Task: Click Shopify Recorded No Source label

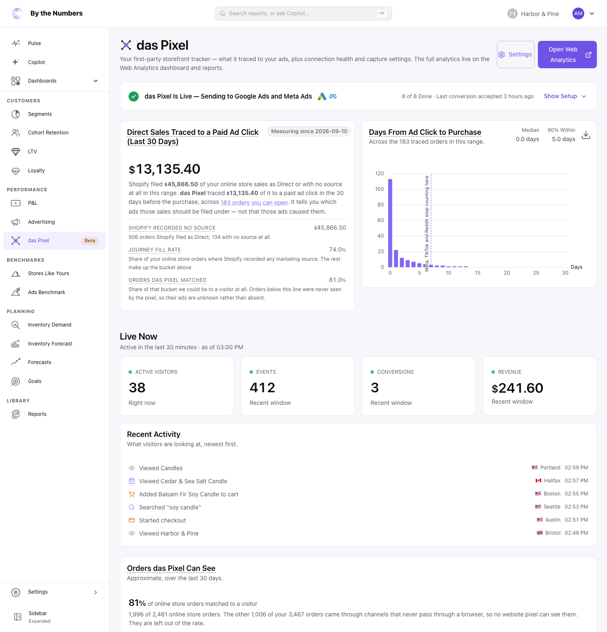Action: click(x=172, y=228)
